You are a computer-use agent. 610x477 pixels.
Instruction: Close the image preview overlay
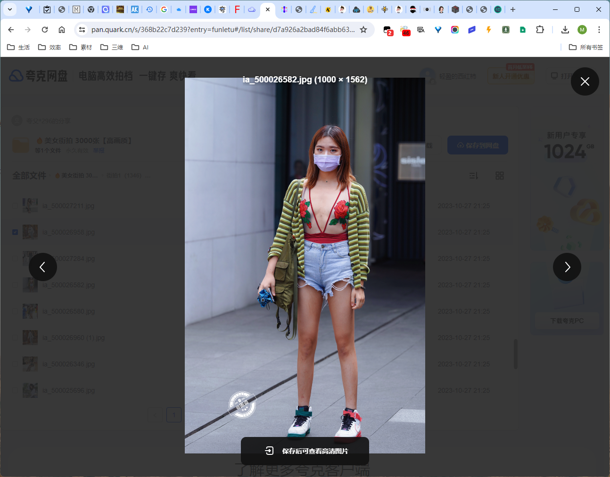[585, 81]
